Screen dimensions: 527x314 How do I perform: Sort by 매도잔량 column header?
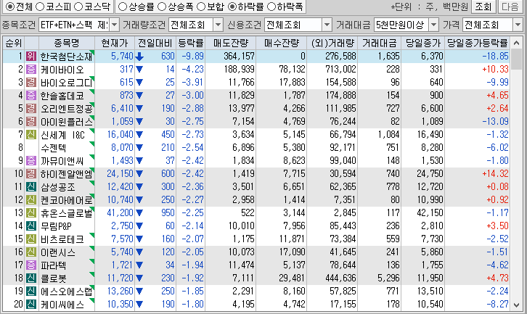[231, 43]
